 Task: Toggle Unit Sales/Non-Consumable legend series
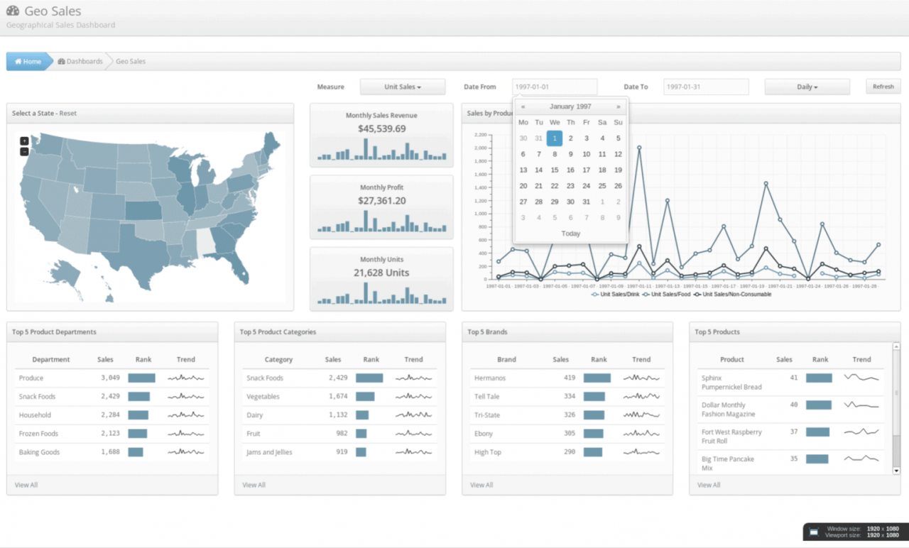point(732,294)
